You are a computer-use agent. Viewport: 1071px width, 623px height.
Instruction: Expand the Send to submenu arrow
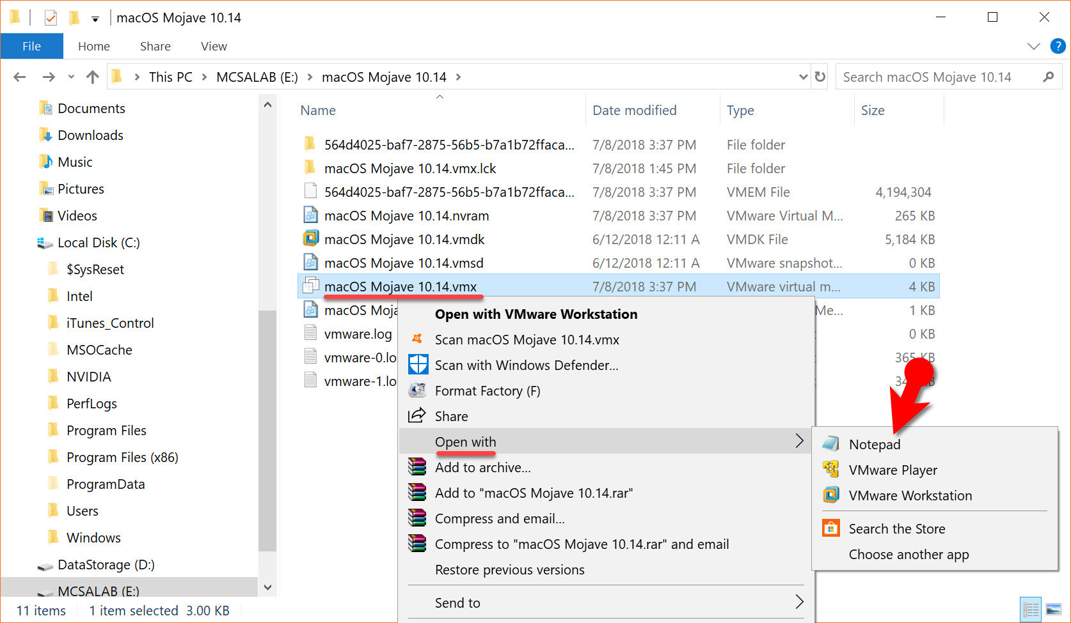click(799, 602)
